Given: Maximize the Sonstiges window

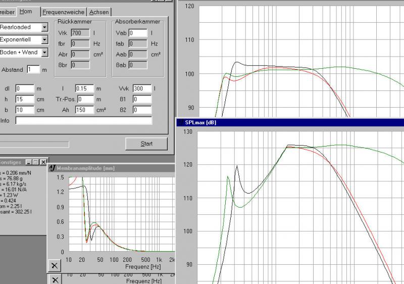Looking at the screenshot, I should [x=35, y=162].
